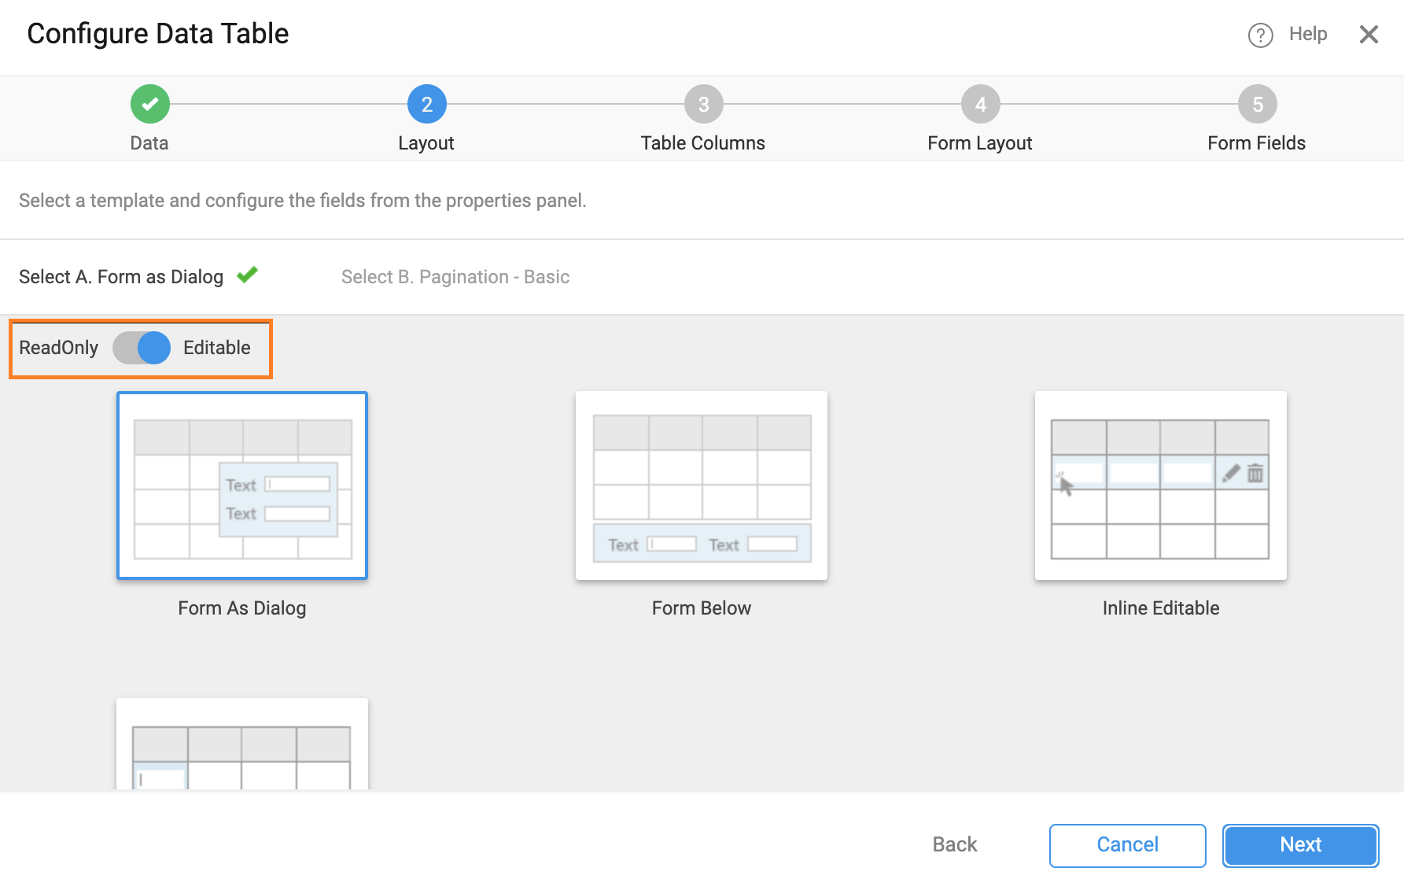Select the Layout step circle
1404x890 pixels.
coord(426,103)
